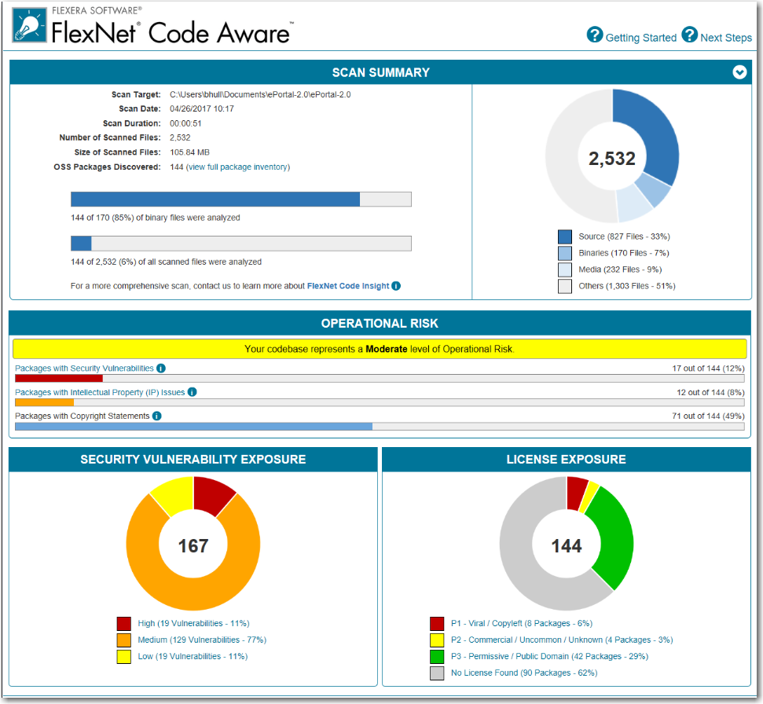Click the Source files legend swatch
763x704 pixels.
(565, 236)
